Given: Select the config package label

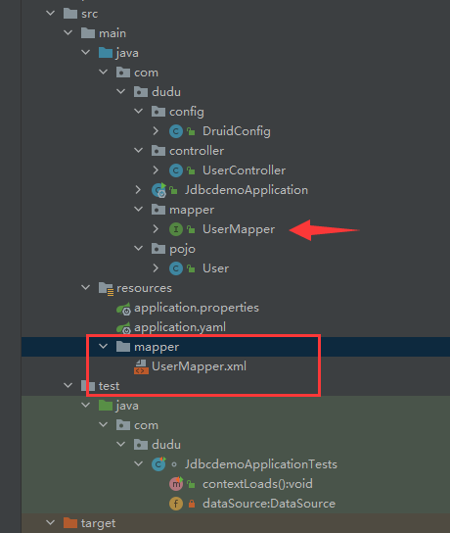Looking at the screenshot, I should tap(187, 112).
